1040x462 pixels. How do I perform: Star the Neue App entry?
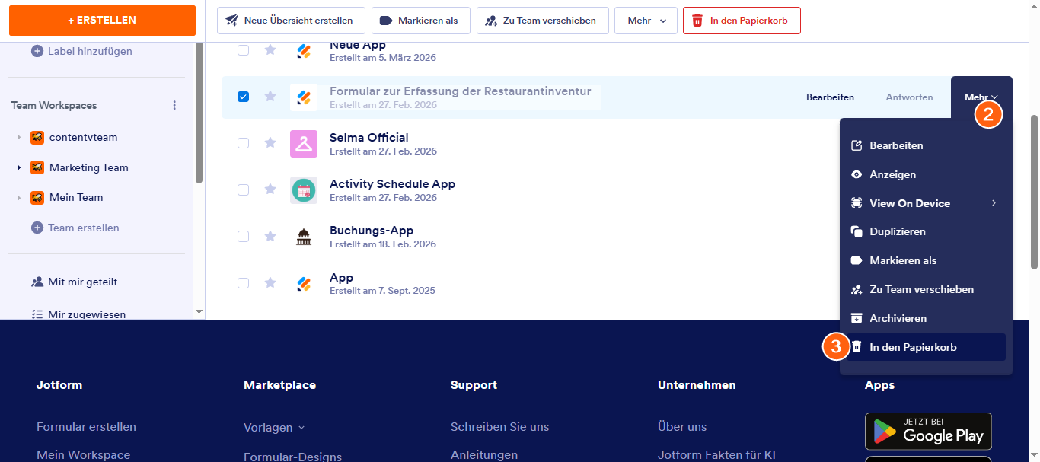point(270,49)
